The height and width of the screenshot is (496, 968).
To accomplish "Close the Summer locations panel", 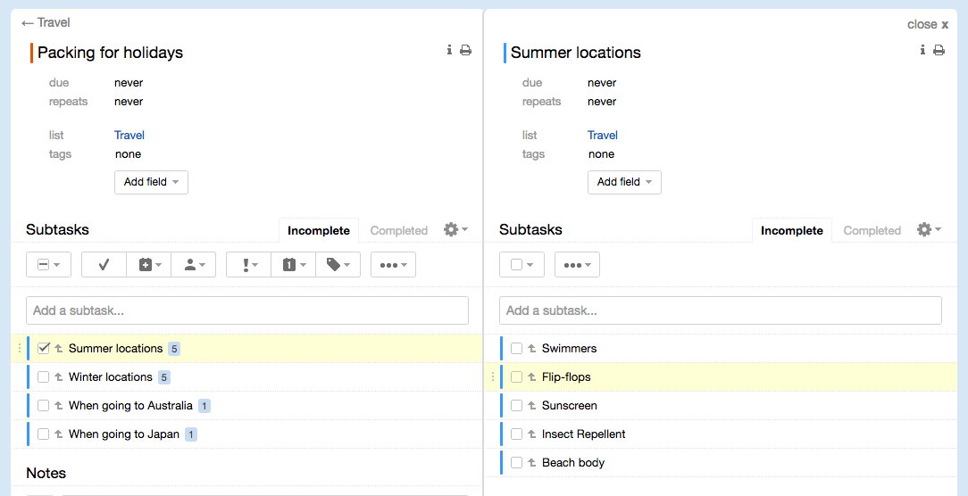I will pos(927,24).
